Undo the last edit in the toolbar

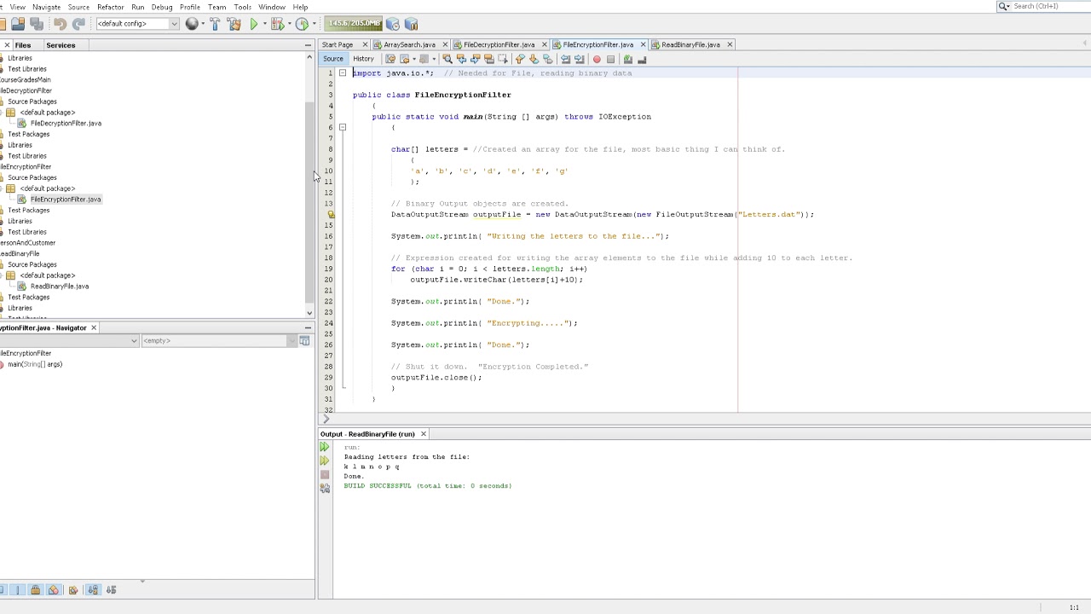[60, 24]
